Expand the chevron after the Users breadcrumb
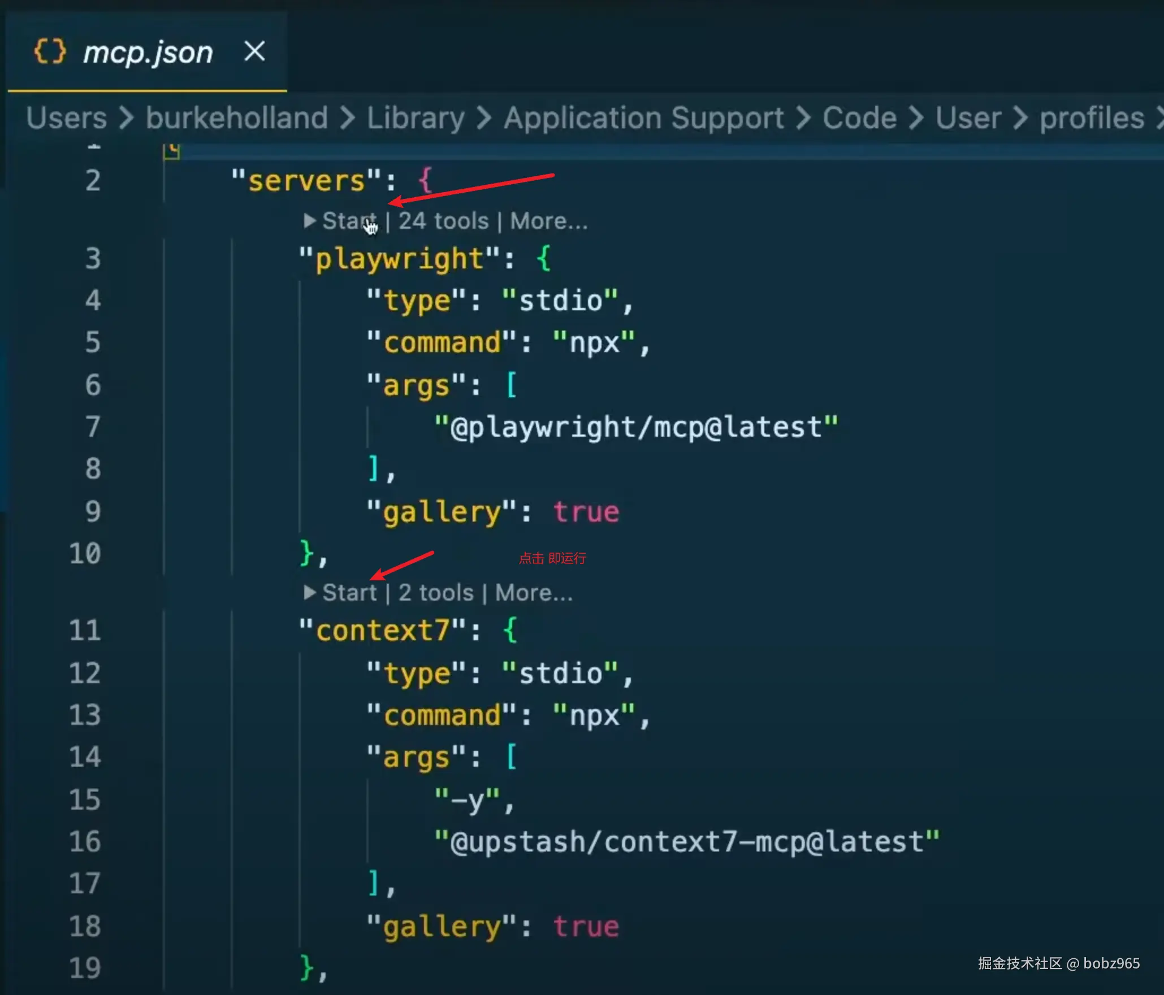 (x=127, y=118)
